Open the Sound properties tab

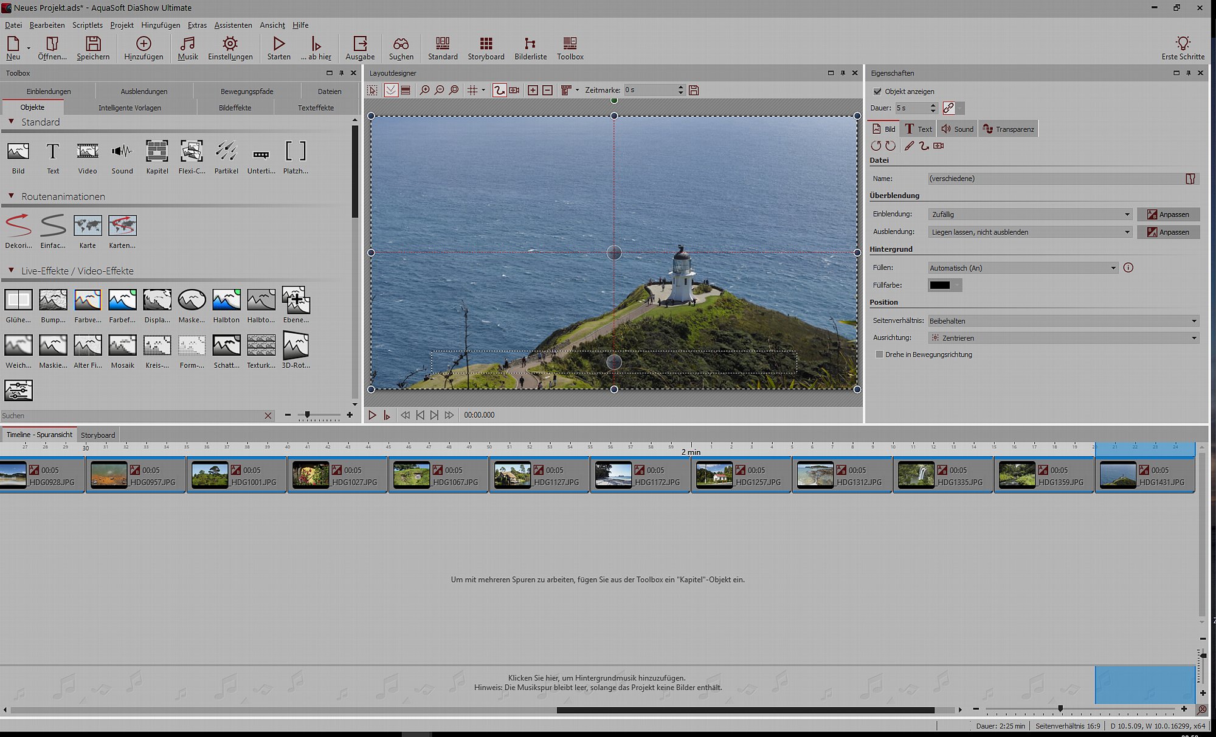click(x=957, y=129)
